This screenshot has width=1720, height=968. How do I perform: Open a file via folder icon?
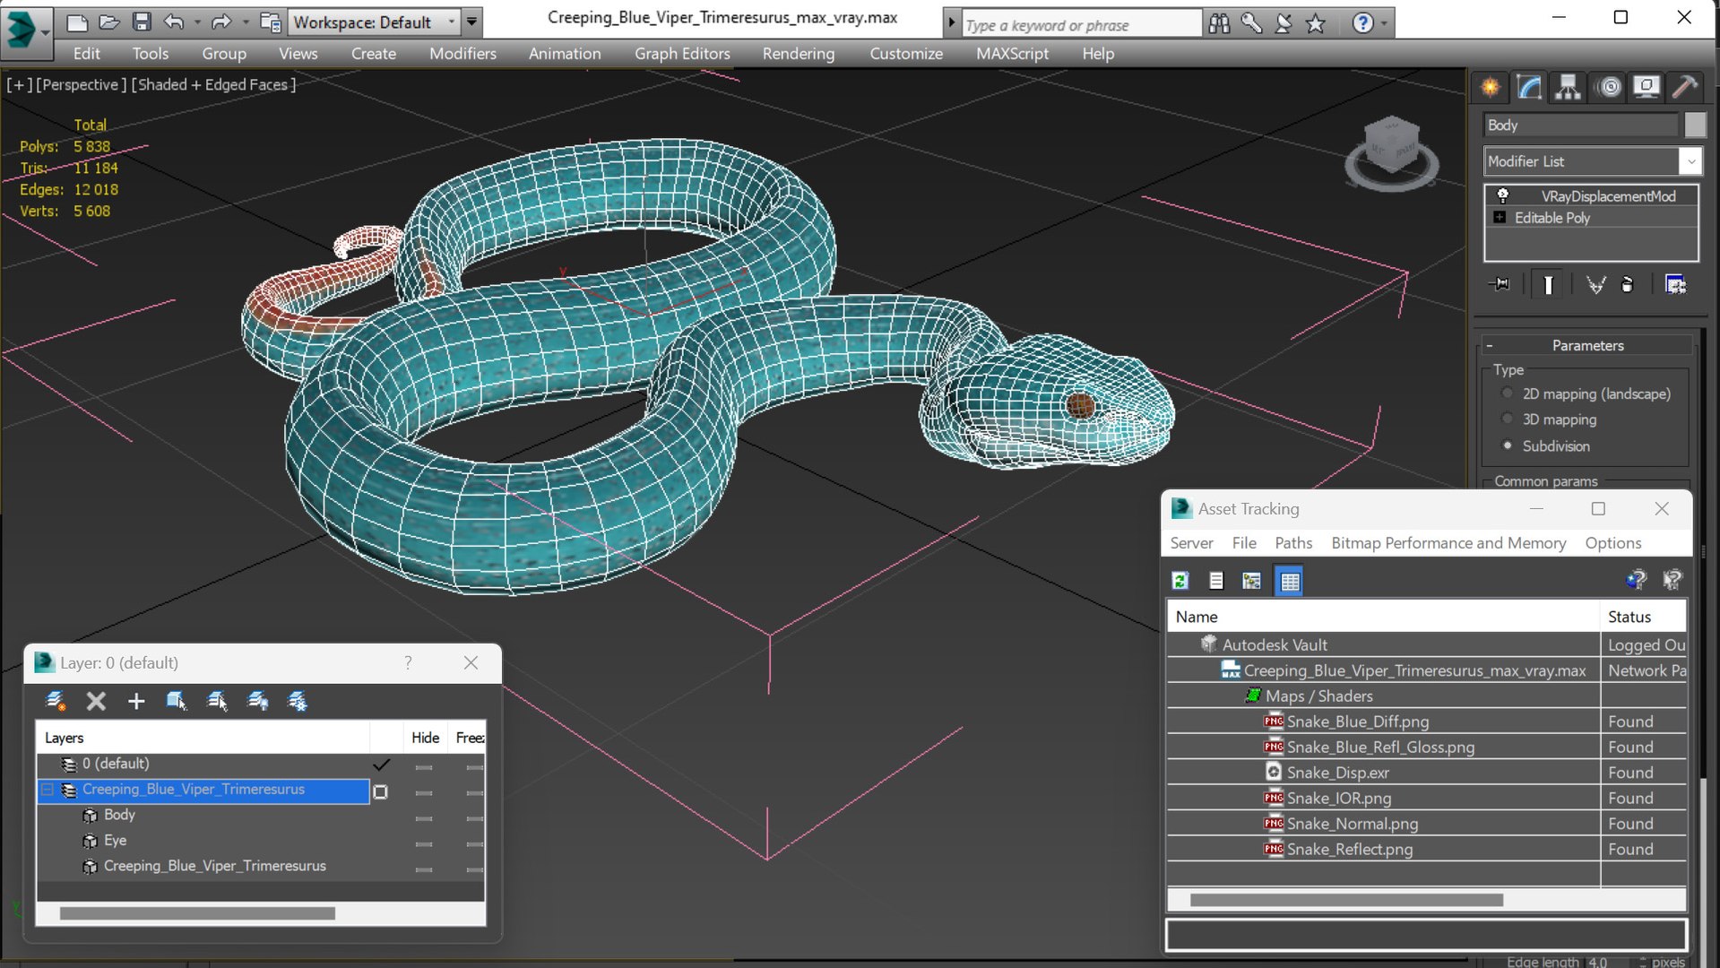[x=109, y=22]
